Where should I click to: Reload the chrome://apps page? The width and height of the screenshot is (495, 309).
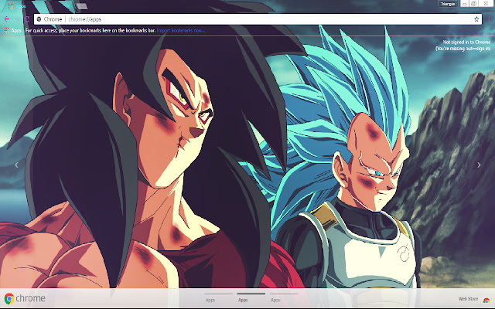coord(27,19)
